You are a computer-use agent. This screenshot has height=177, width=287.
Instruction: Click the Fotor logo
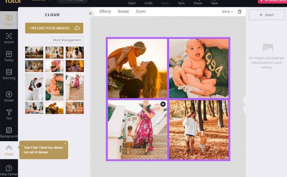pos(13,2)
